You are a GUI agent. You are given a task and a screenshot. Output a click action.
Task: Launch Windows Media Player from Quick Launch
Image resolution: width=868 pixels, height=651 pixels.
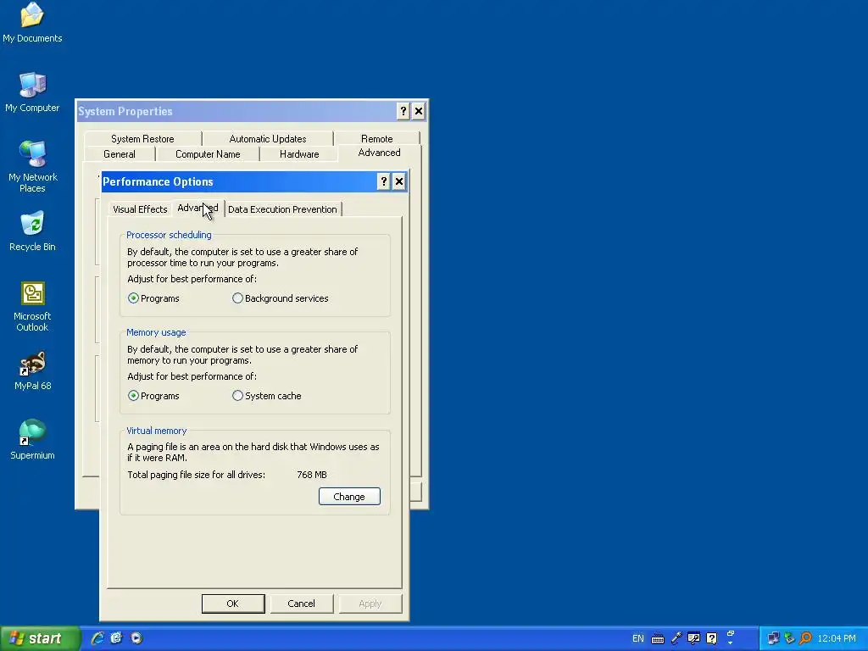(136, 638)
